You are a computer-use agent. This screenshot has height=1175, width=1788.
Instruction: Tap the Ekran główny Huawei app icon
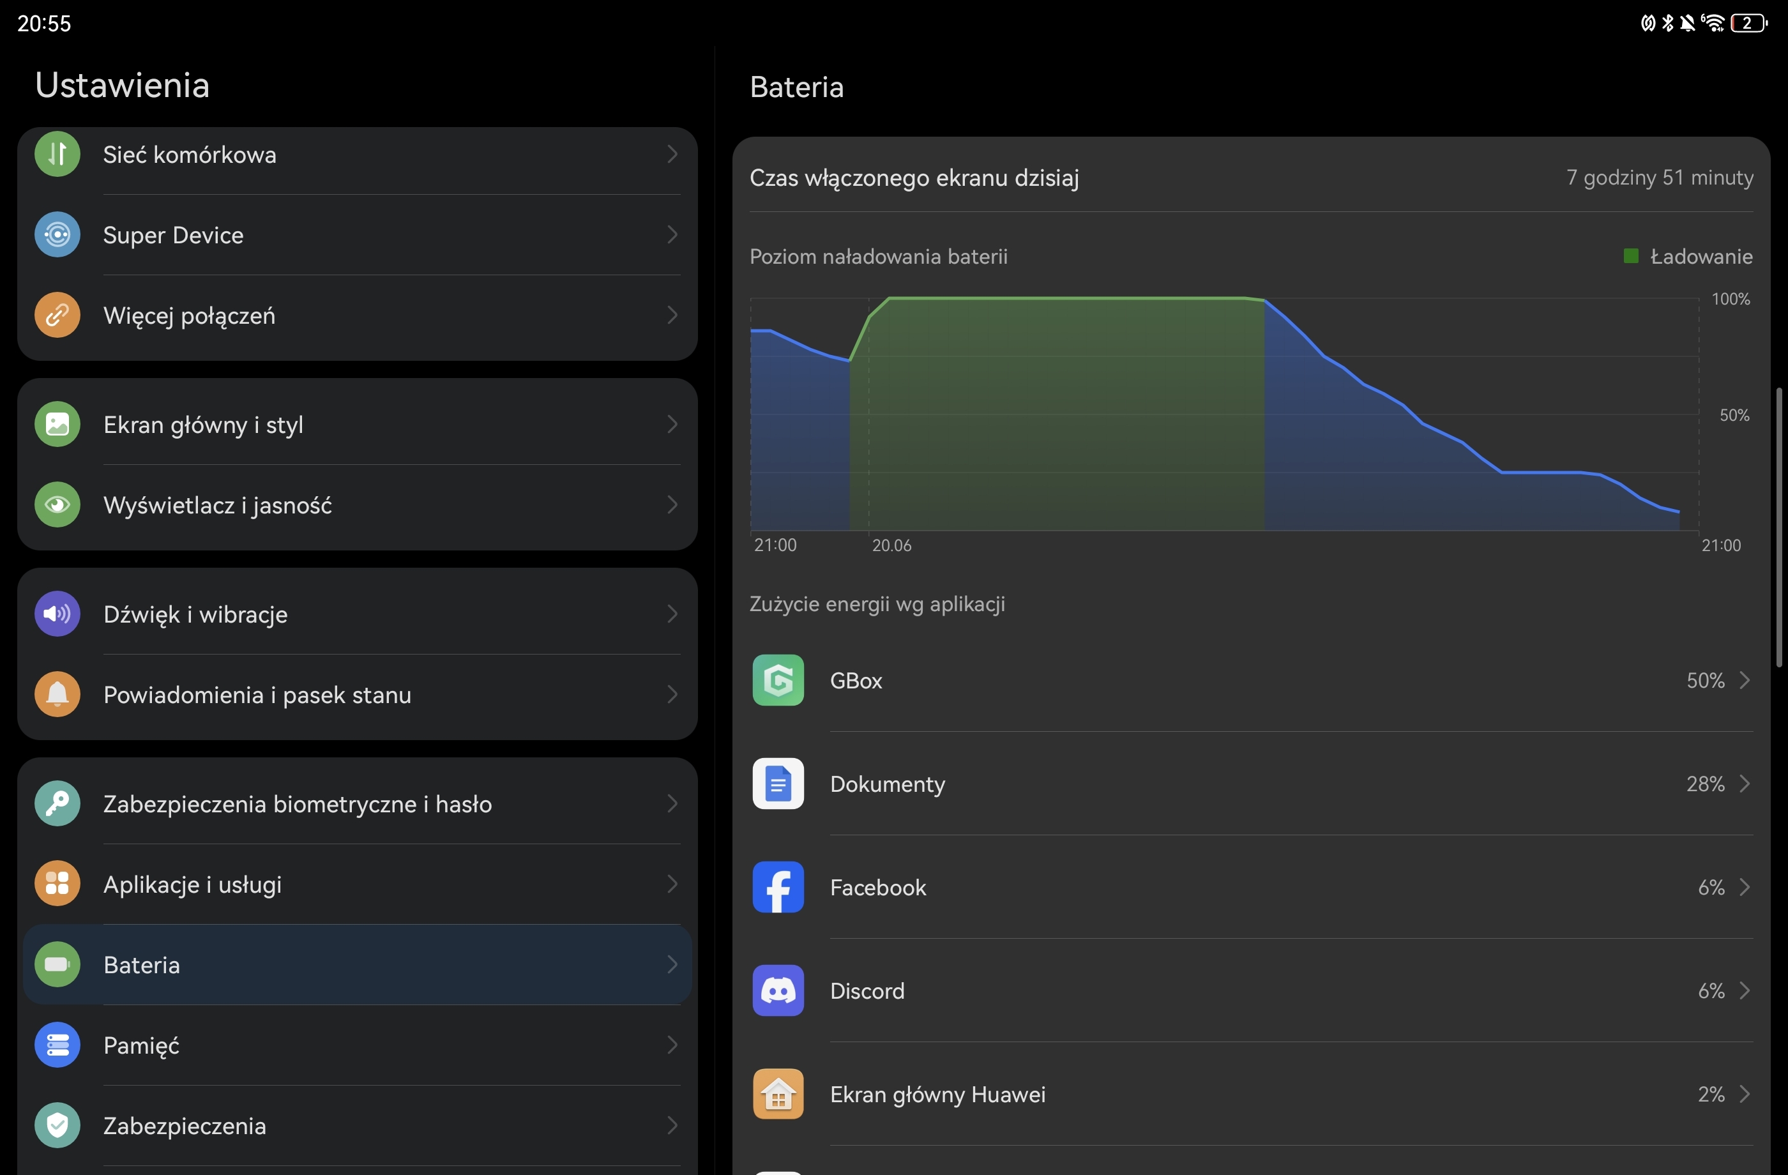[x=778, y=1094]
